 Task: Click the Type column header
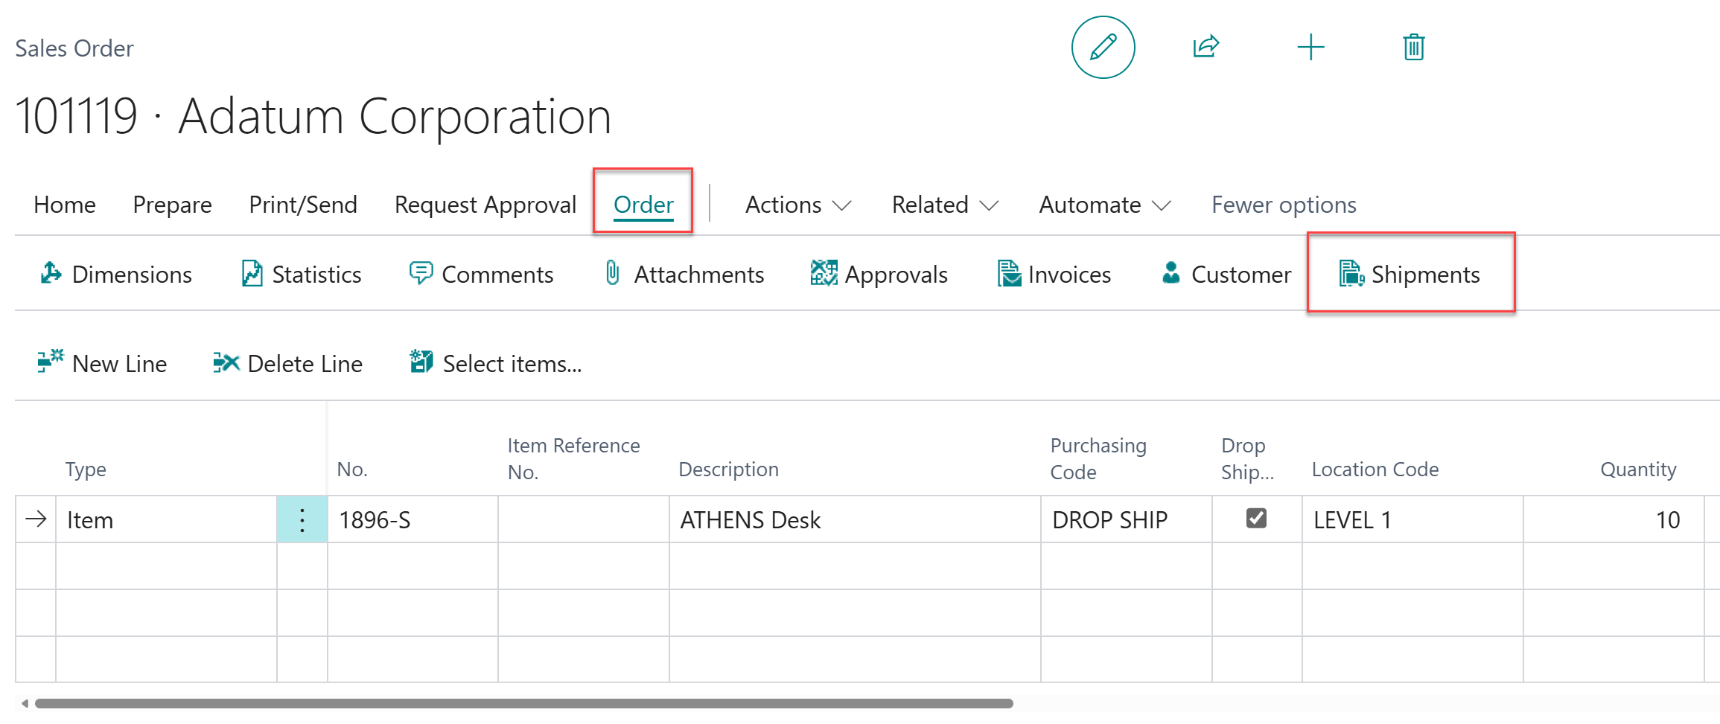[86, 470]
